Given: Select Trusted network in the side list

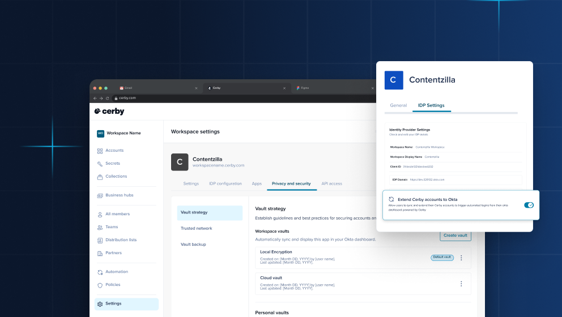Looking at the screenshot, I should pos(197,228).
